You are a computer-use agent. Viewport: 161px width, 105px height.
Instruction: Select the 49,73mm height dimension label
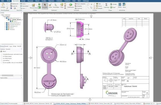(x=37, y=68)
